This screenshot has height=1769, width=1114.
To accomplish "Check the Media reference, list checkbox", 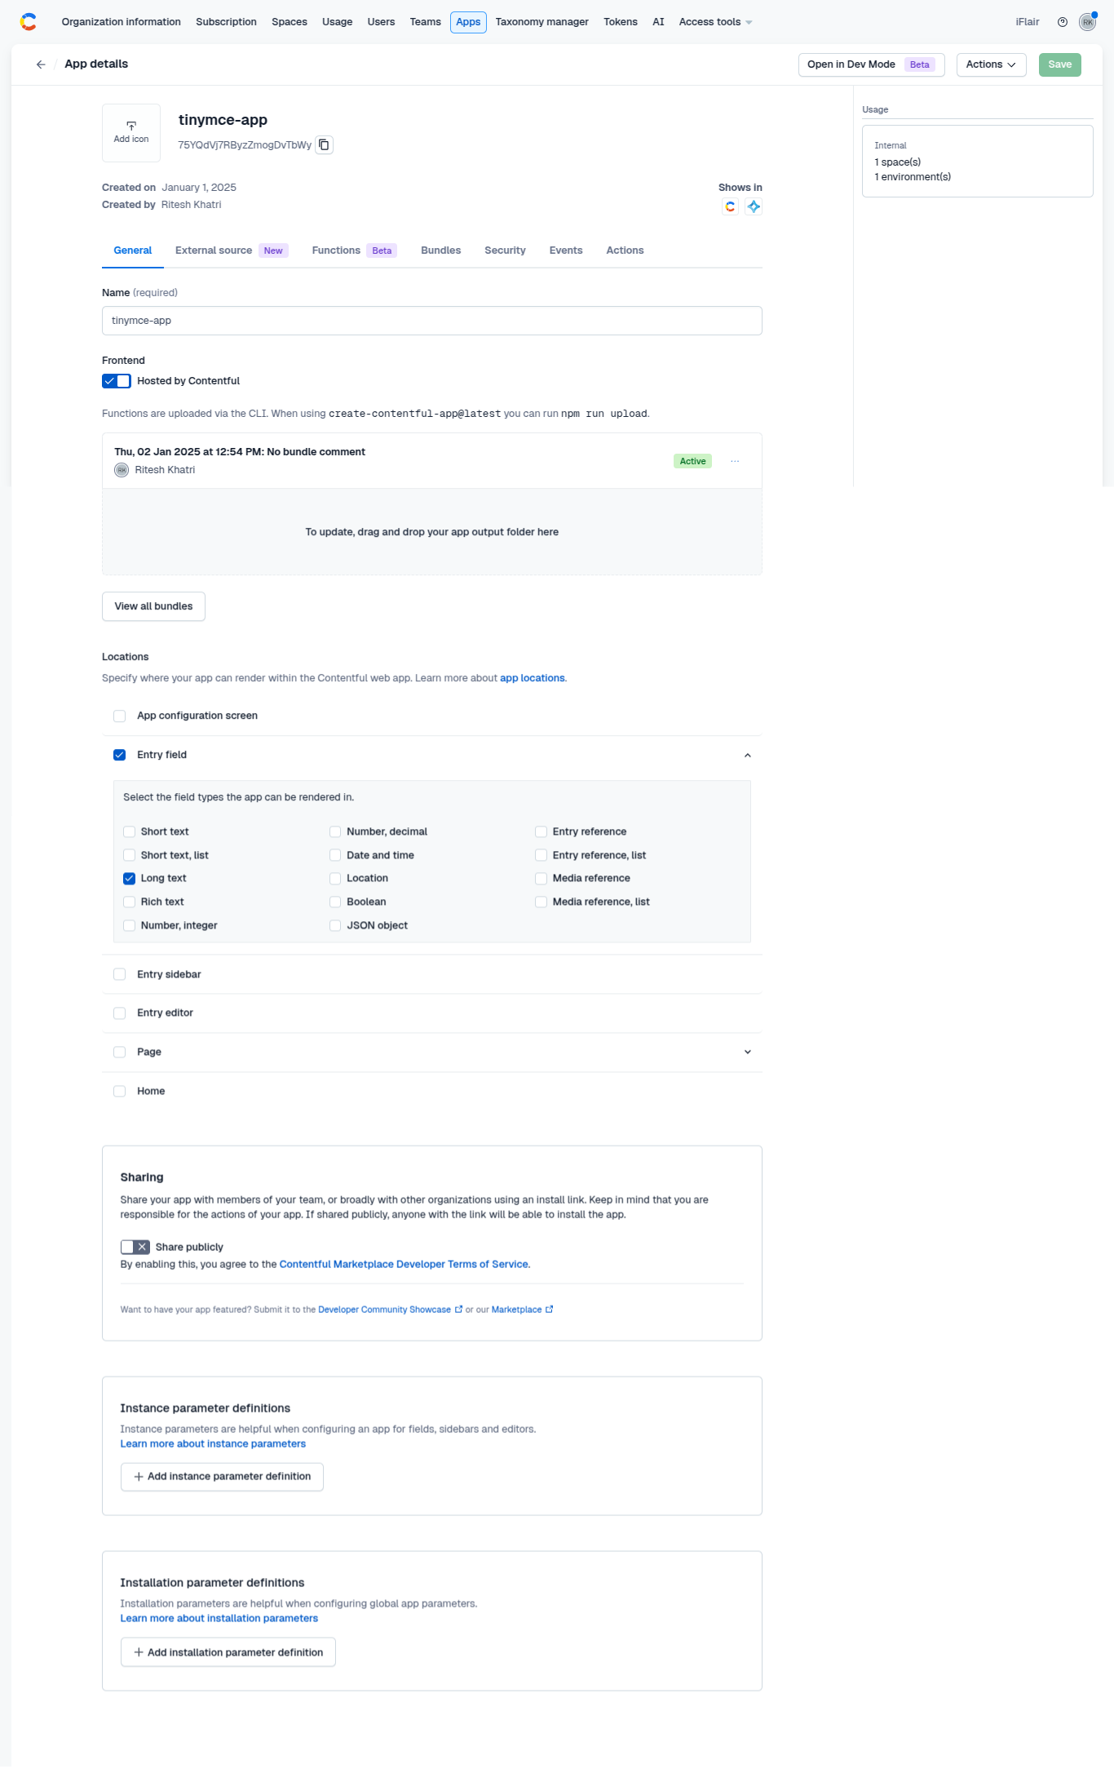I will (x=541, y=902).
